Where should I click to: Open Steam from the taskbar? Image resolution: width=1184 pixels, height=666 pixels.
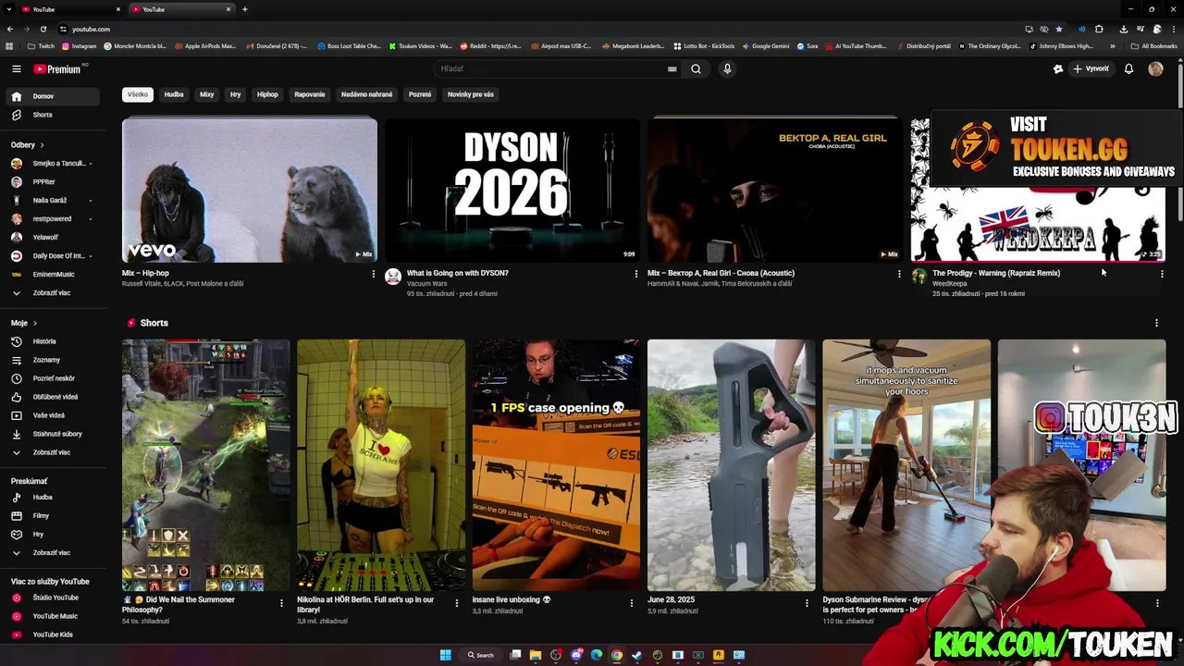coord(636,655)
